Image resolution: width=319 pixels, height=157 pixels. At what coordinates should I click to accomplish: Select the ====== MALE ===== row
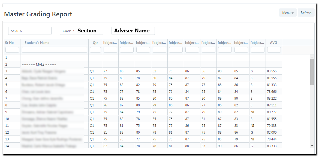[55, 64]
